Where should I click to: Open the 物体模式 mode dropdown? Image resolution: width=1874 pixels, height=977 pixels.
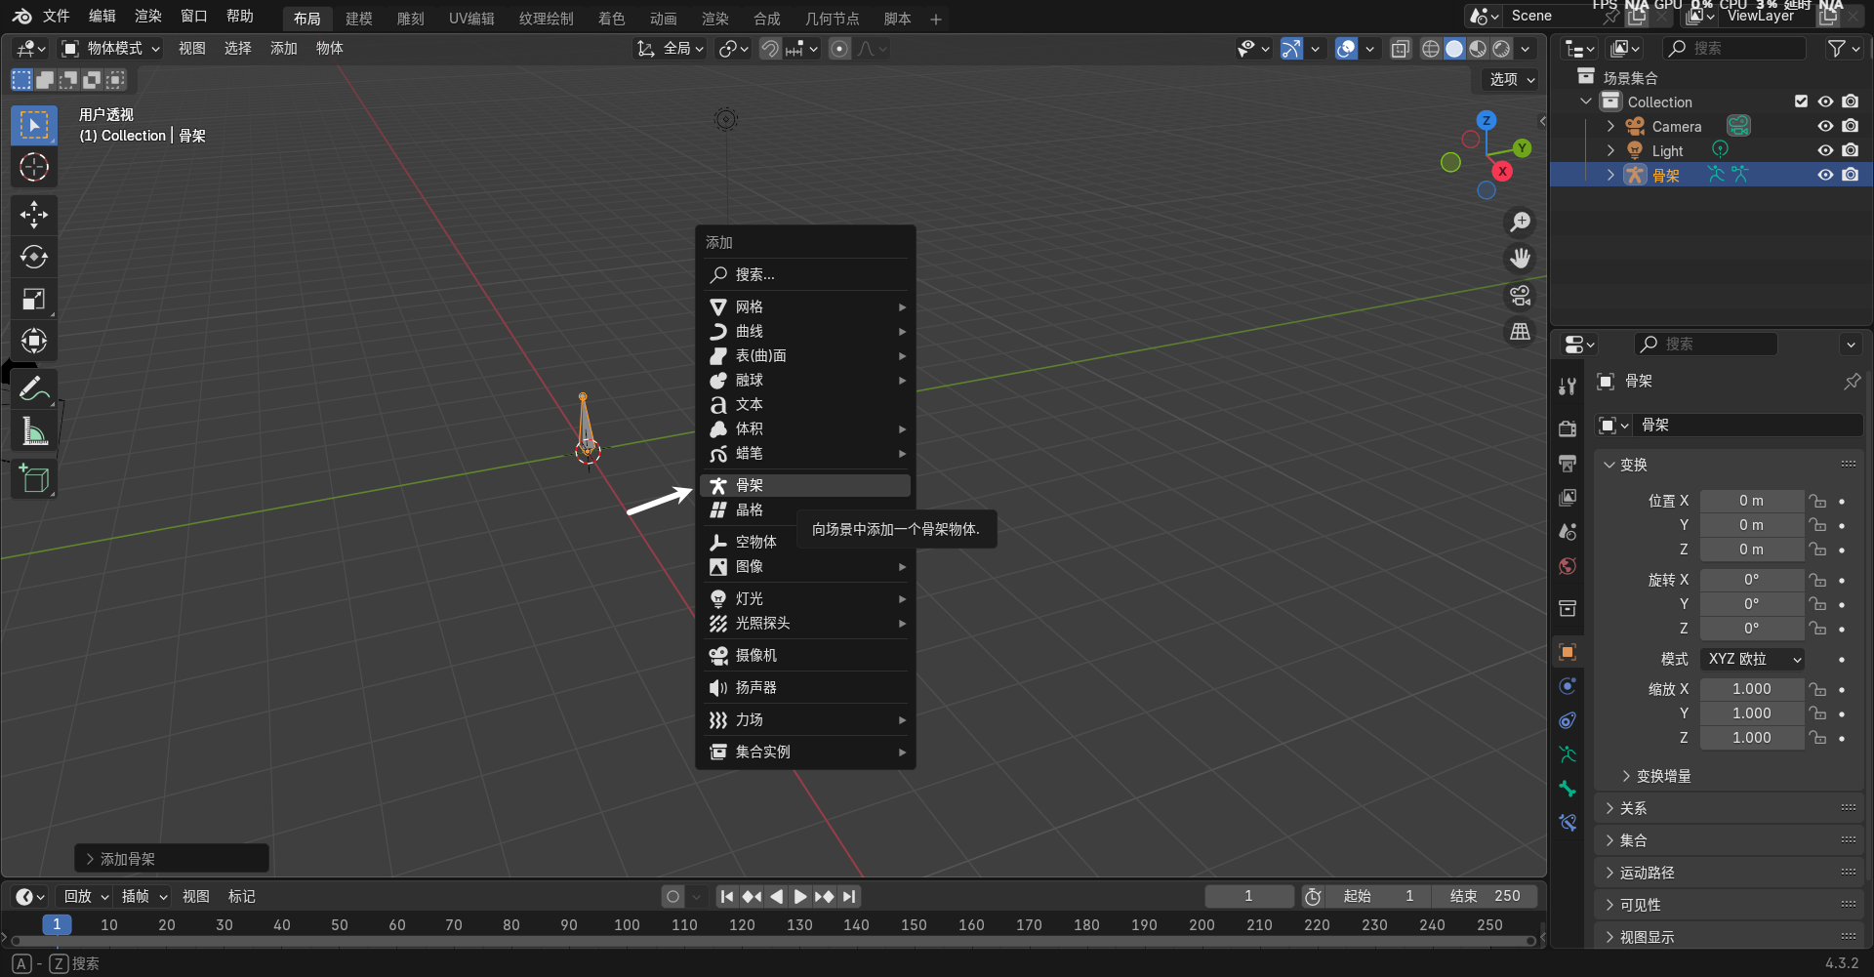coord(111,49)
